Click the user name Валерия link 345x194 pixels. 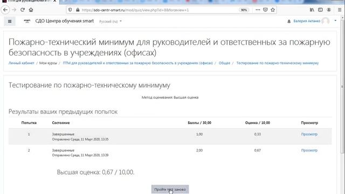(x=307, y=21)
